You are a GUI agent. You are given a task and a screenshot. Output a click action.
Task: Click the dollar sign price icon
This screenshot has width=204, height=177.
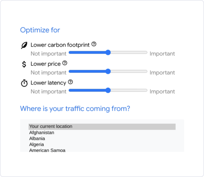click(24, 64)
